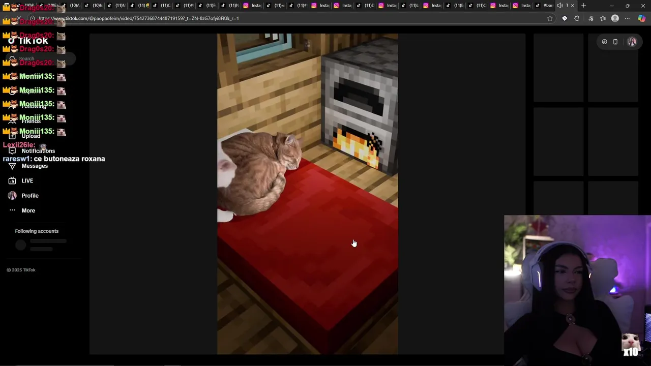
Task: Mute the audio-playing tab via the speaker icon
Action: [560, 6]
